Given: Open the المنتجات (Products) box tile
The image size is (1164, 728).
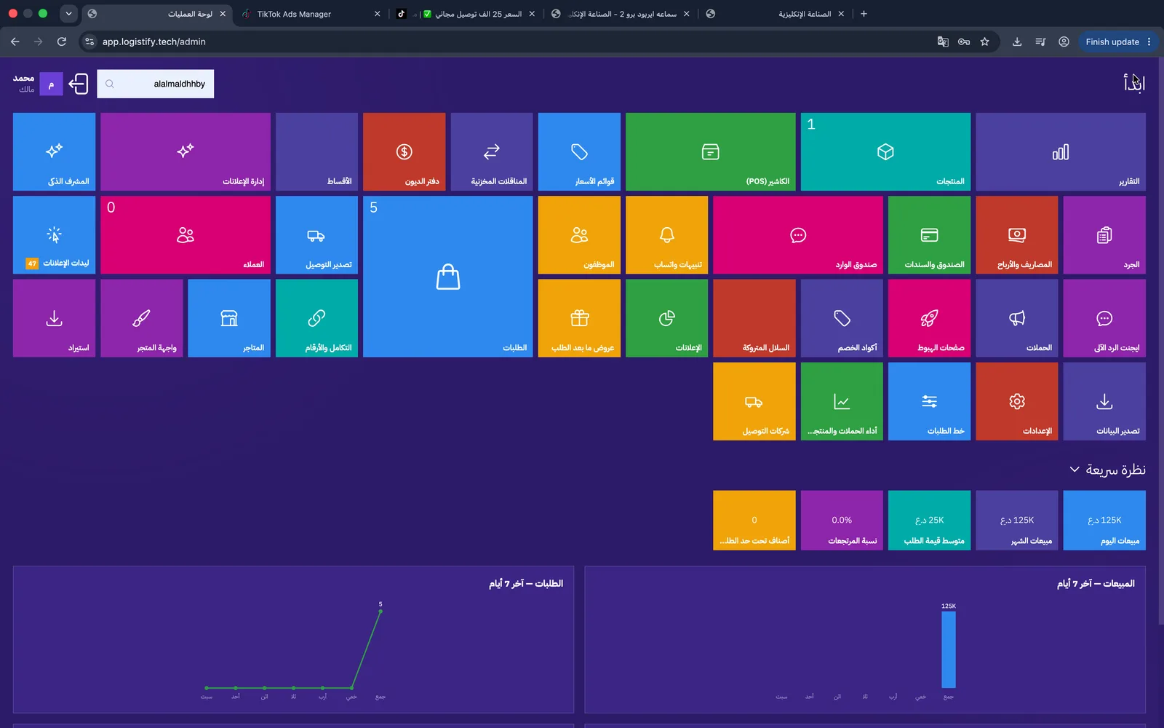Looking at the screenshot, I should pyautogui.click(x=885, y=151).
